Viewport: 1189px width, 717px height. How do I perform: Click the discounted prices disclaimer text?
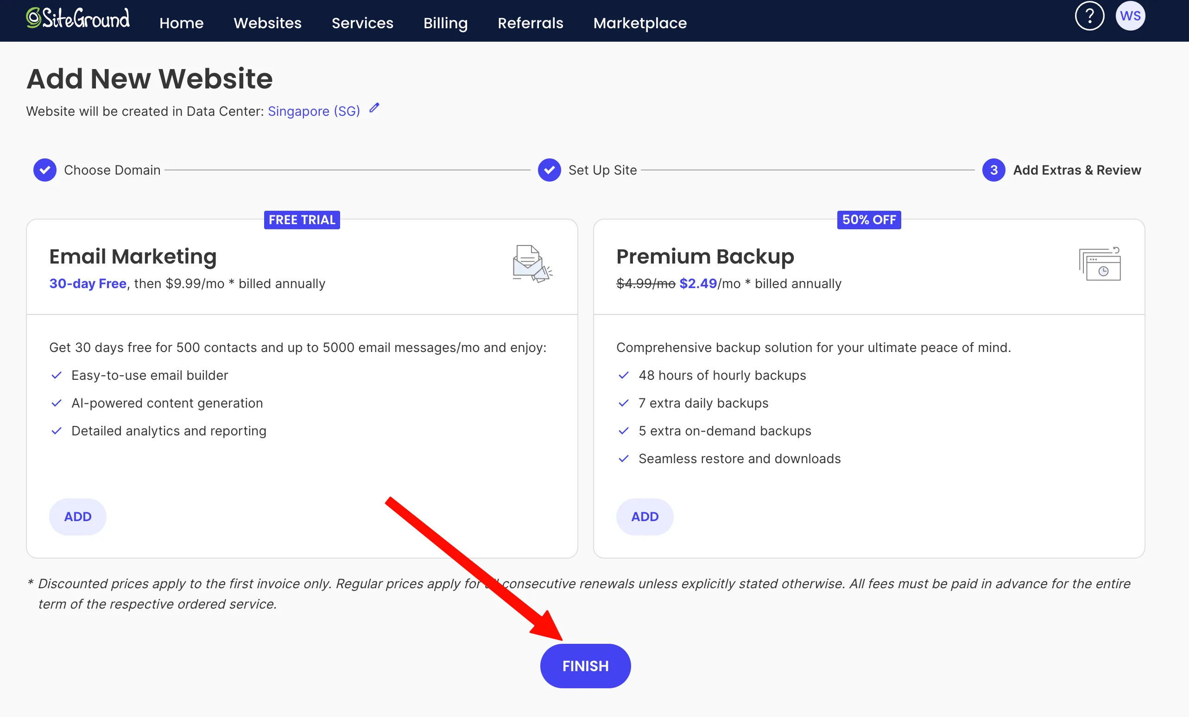tap(579, 593)
